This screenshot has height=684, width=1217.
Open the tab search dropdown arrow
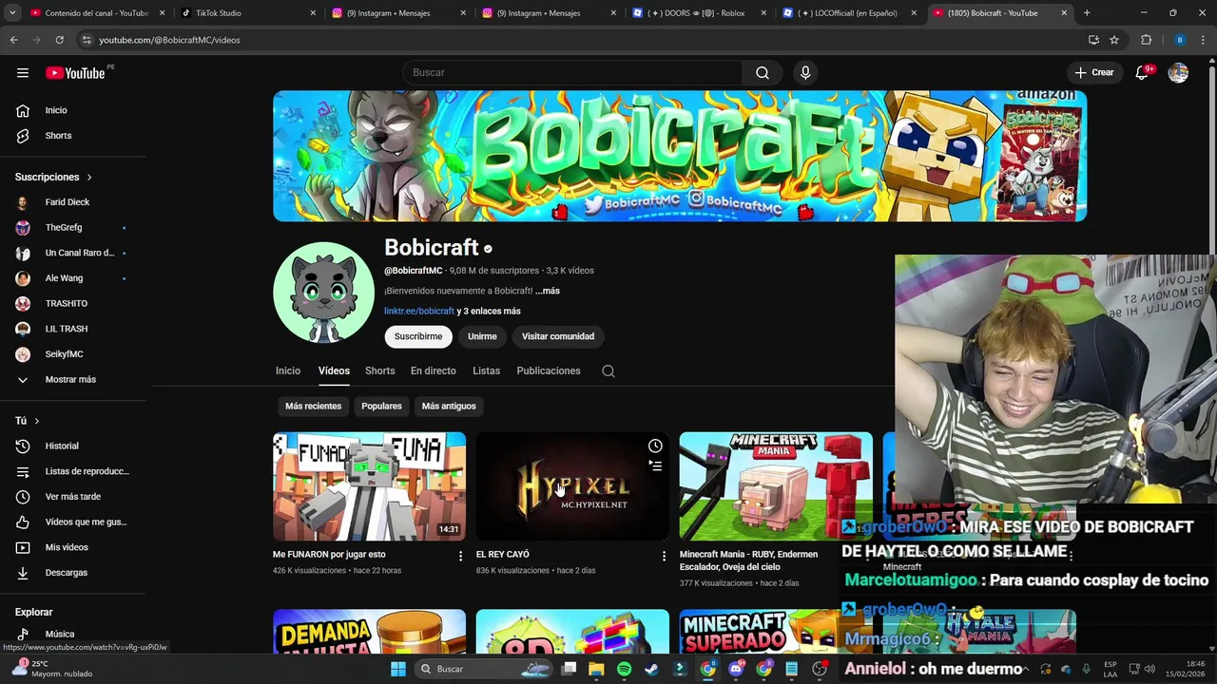click(x=12, y=13)
